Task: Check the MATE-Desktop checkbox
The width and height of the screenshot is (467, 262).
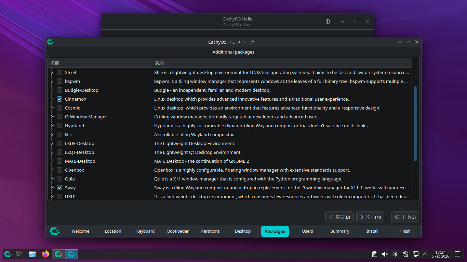Action: point(59,161)
